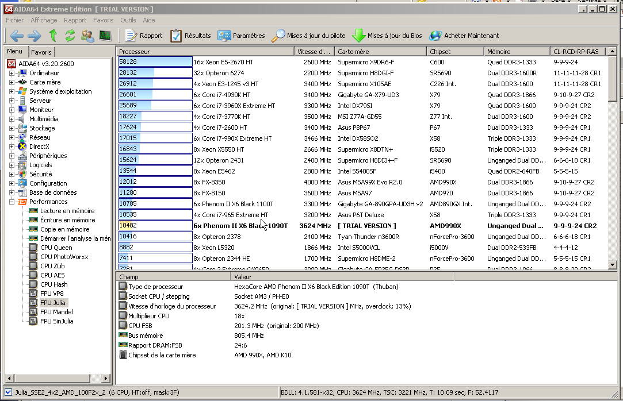623x401 pixels.
Task: Click Acheter Maintenant button
Action: [x=464, y=36]
